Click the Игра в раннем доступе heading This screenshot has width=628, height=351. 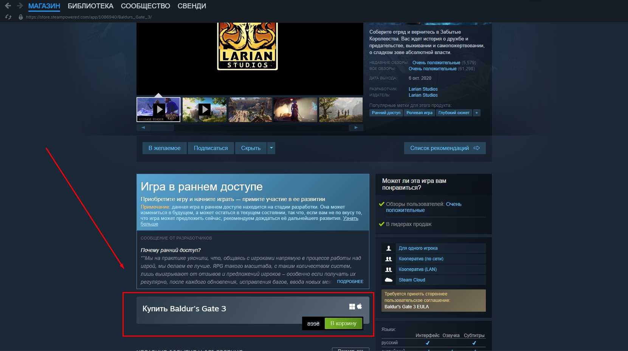tap(202, 187)
